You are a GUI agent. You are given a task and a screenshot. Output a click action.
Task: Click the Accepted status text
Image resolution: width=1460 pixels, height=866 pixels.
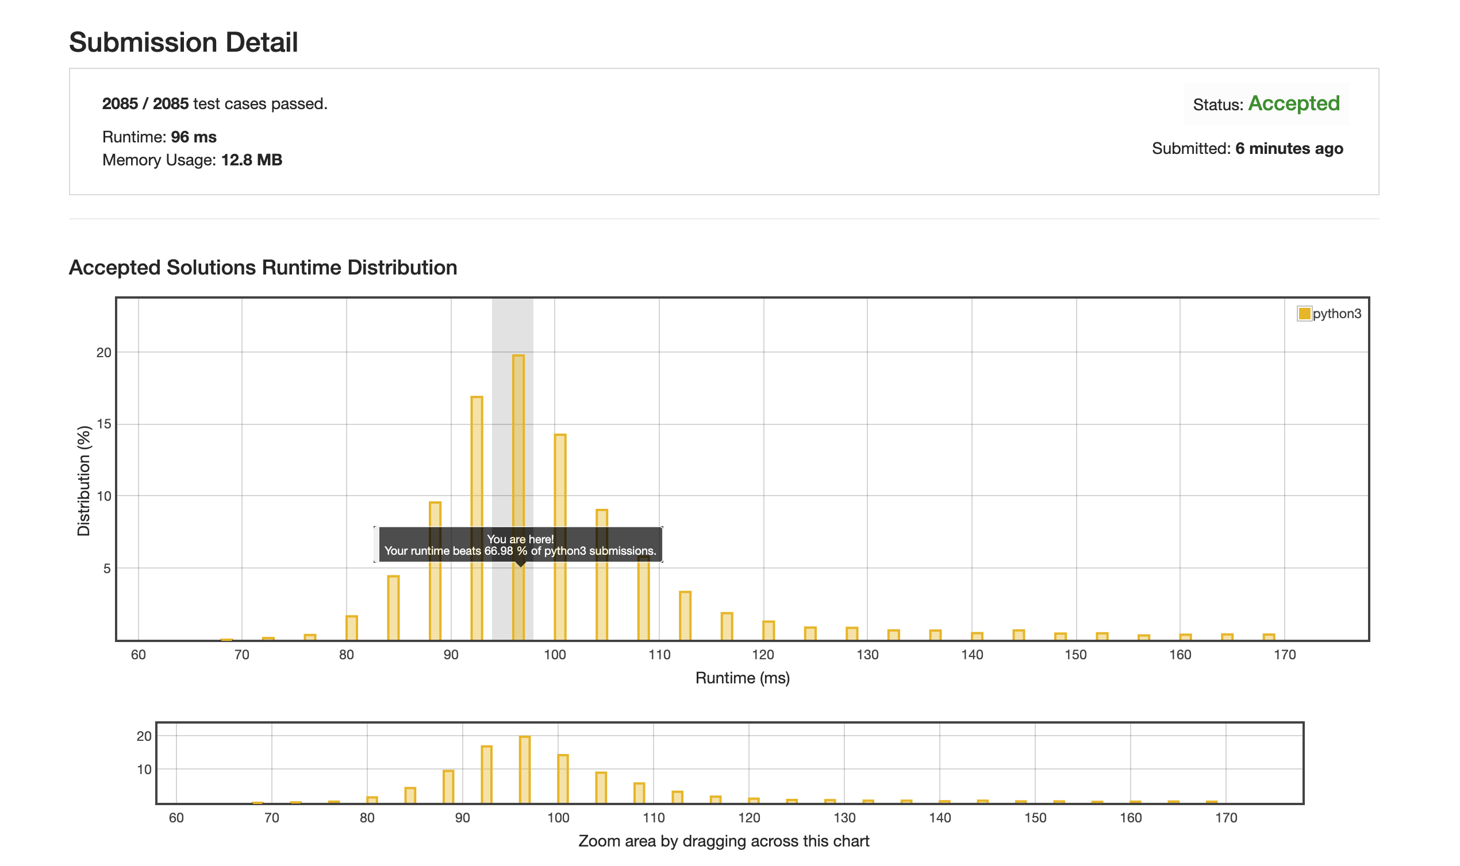pyautogui.click(x=1293, y=103)
